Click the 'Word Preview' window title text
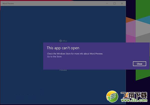150x105 pixels. tap(8, 3)
